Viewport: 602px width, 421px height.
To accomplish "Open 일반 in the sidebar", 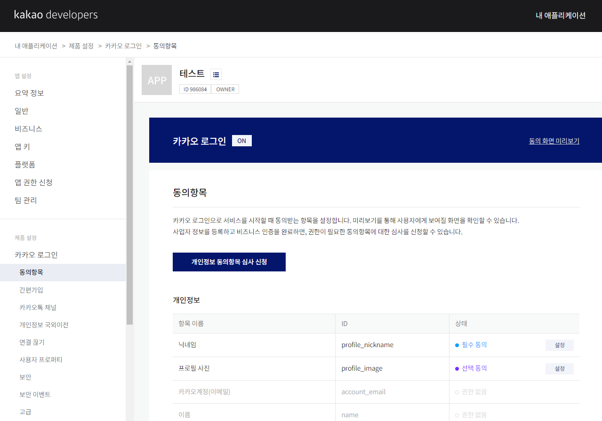I will pyautogui.click(x=22, y=111).
